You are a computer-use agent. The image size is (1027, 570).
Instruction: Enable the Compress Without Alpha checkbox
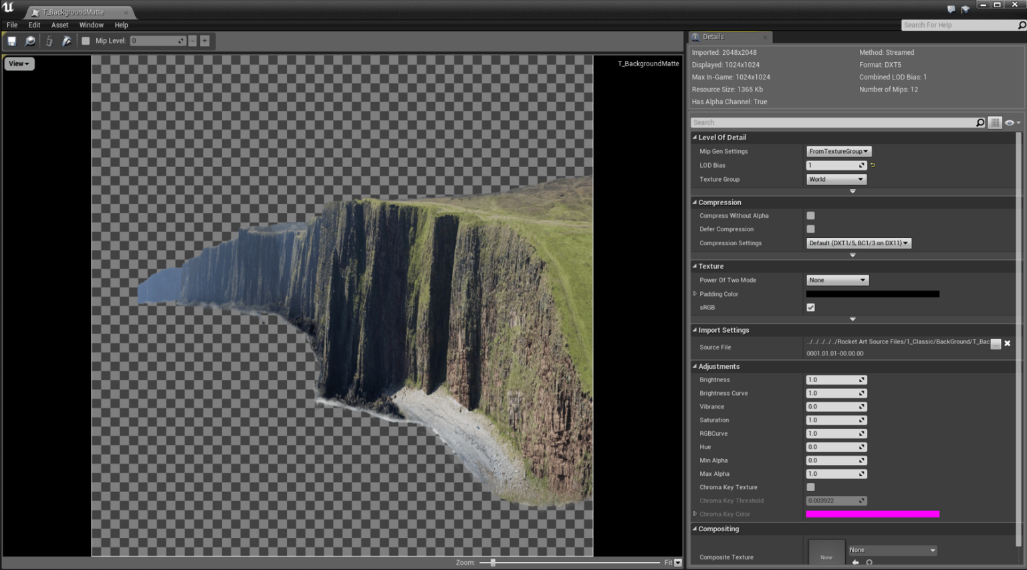pyautogui.click(x=810, y=216)
